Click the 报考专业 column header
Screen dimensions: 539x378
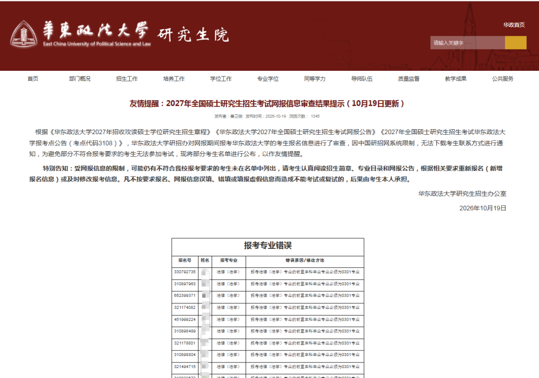click(229, 260)
